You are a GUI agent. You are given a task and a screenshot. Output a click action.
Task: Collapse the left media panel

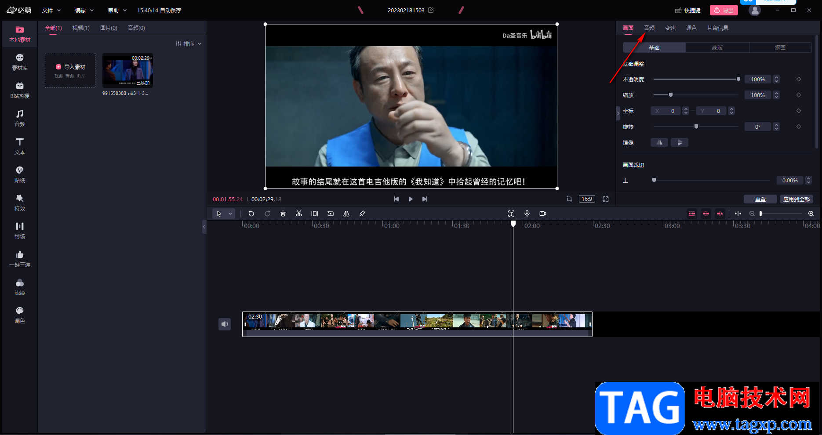204,227
